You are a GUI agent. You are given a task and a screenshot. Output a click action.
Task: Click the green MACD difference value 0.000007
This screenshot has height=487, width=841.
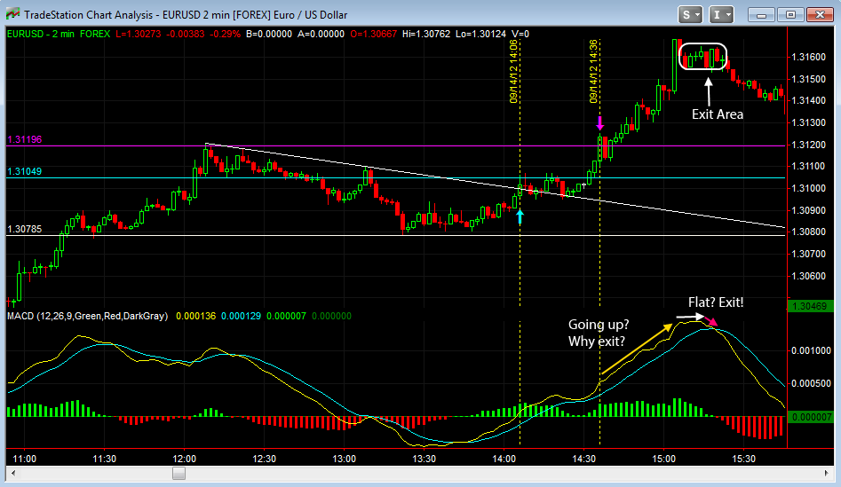(287, 316)
